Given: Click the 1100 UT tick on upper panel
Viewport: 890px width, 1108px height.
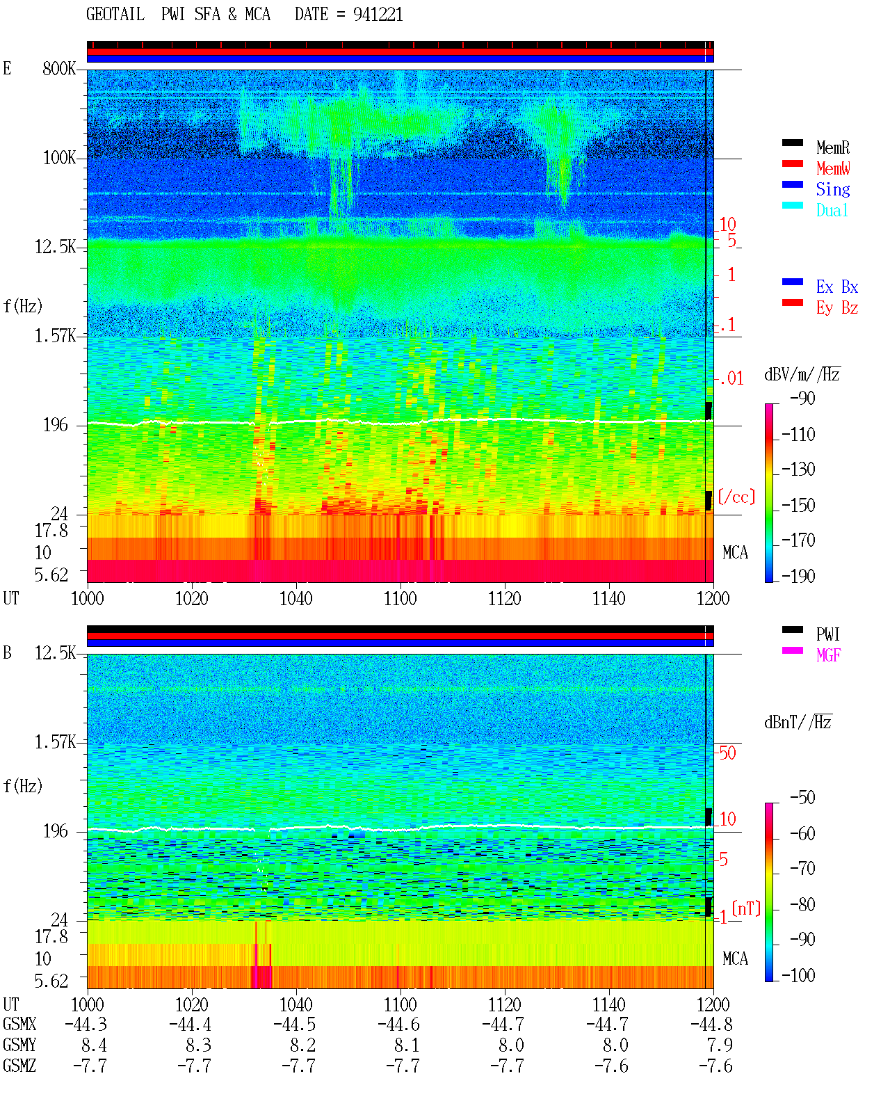Looking at the screenshot, I should pos(400,586).
